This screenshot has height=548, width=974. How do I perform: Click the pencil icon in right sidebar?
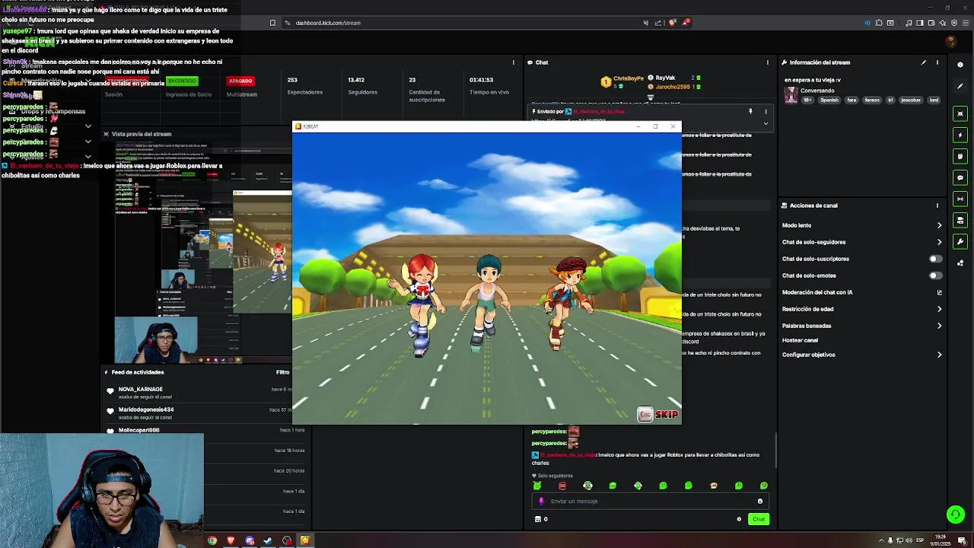[960, 86]
